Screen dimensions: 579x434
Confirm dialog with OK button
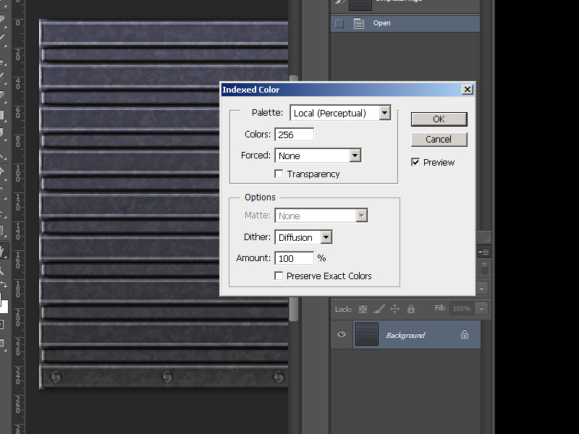click(x=439, y=119)
